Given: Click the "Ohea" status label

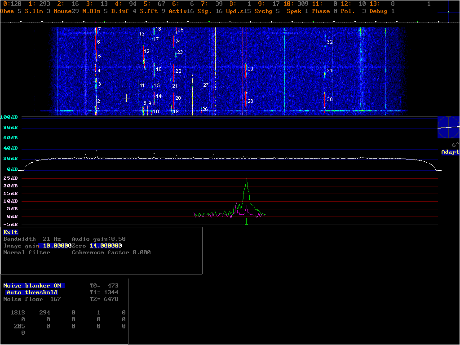Looking at the screenshot, I should coord(7,11).
